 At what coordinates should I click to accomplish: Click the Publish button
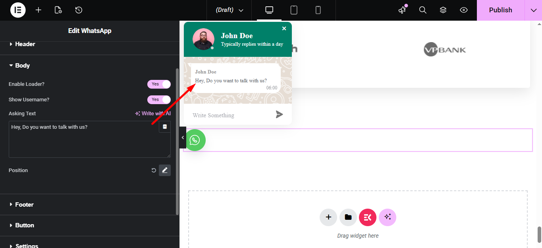[x=500, y=10]
